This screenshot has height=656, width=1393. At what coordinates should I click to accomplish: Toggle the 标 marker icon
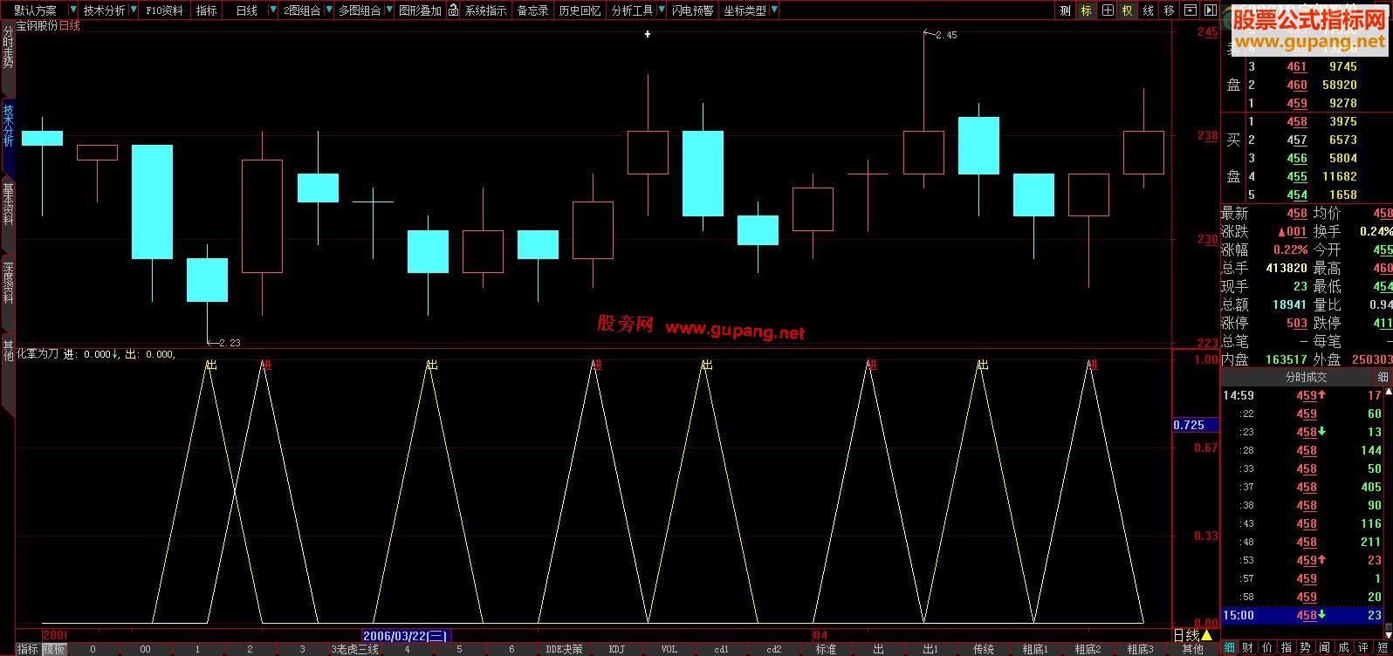[1086, 10]
